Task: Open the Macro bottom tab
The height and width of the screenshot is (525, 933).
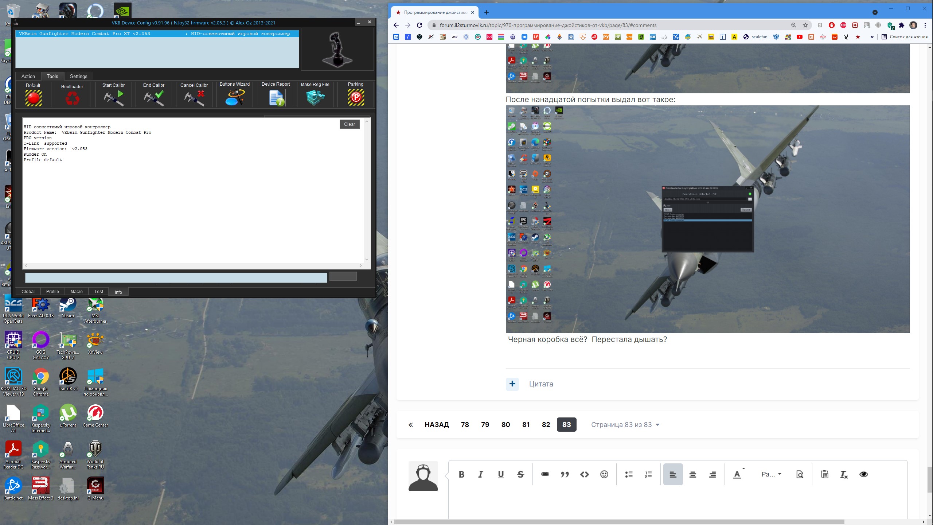Action: [77, 292]
